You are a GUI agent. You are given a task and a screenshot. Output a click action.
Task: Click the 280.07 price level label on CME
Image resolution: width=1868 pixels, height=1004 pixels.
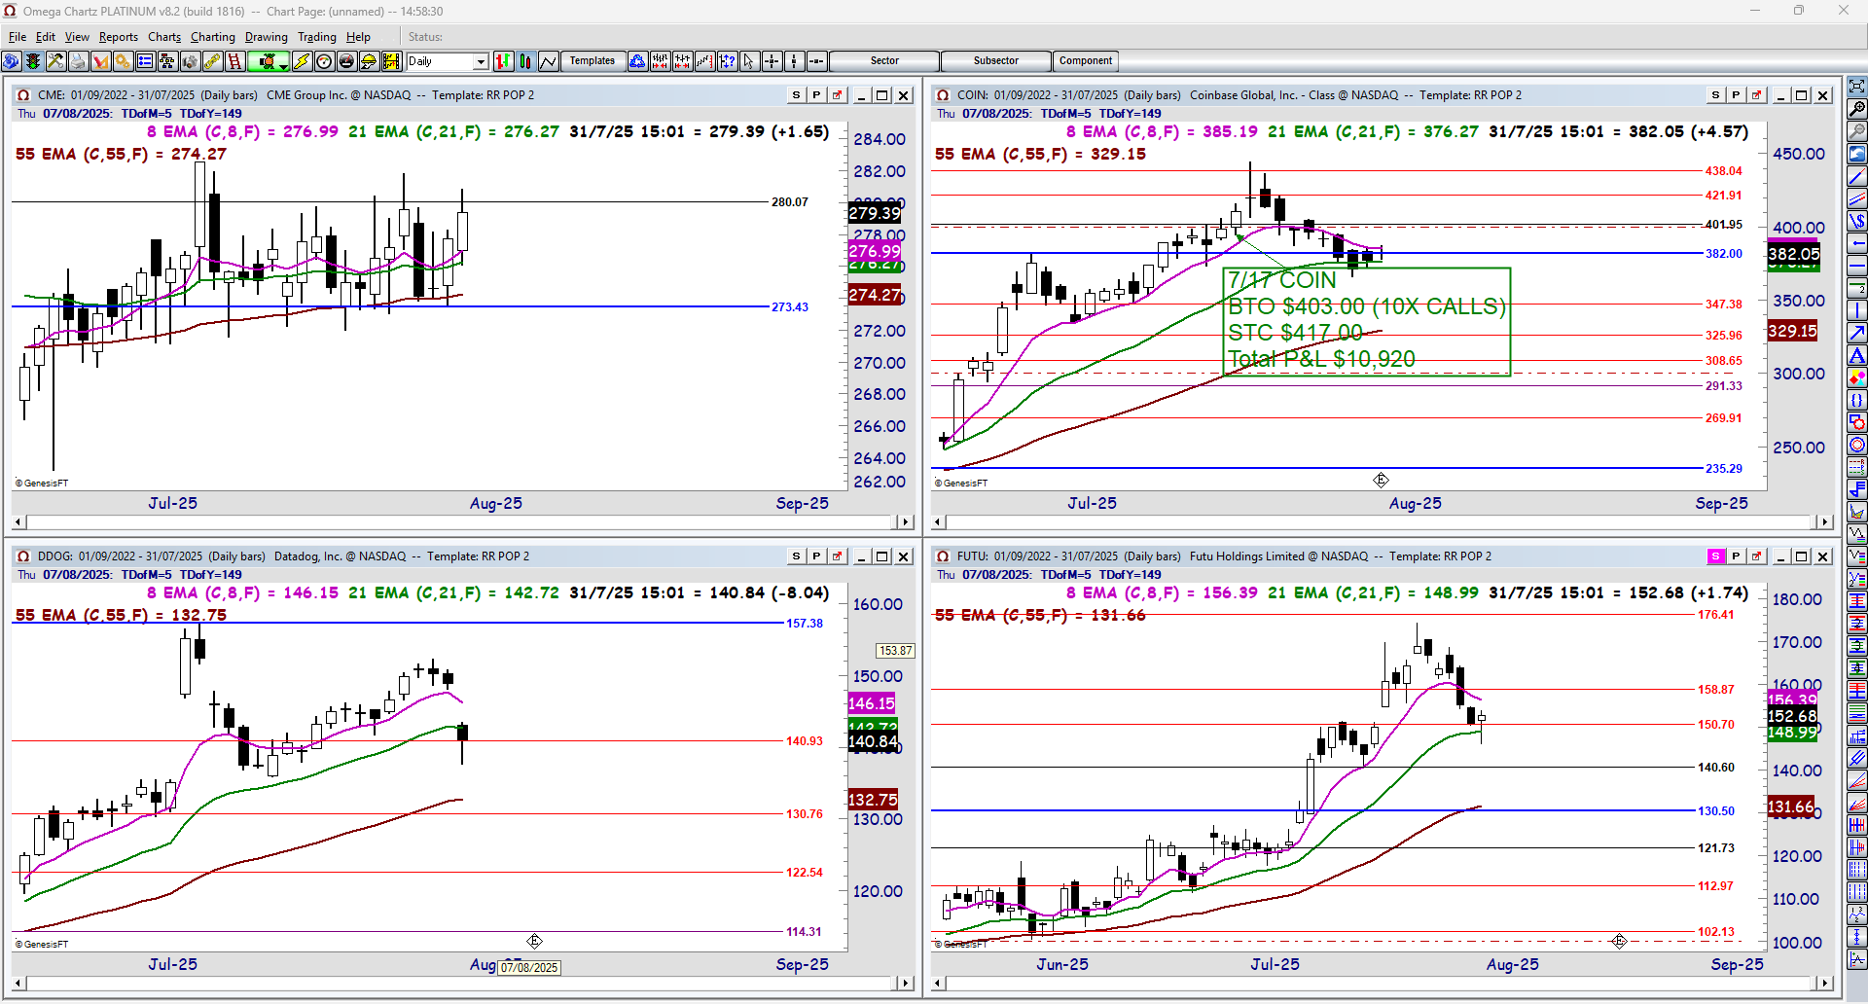(790, 202)
